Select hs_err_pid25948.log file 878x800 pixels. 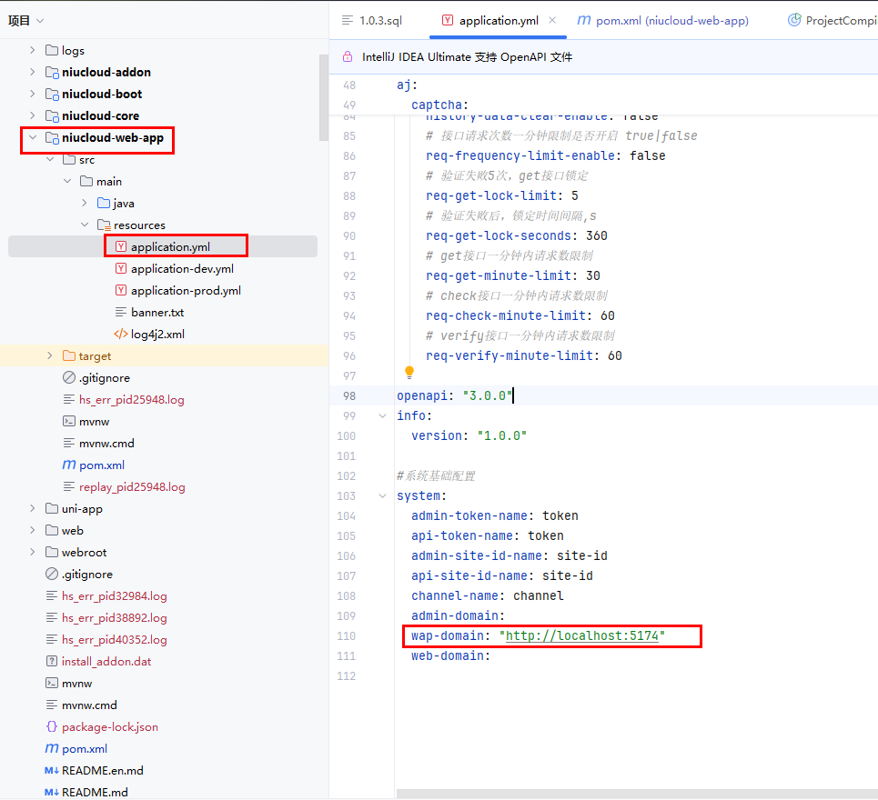132,400
